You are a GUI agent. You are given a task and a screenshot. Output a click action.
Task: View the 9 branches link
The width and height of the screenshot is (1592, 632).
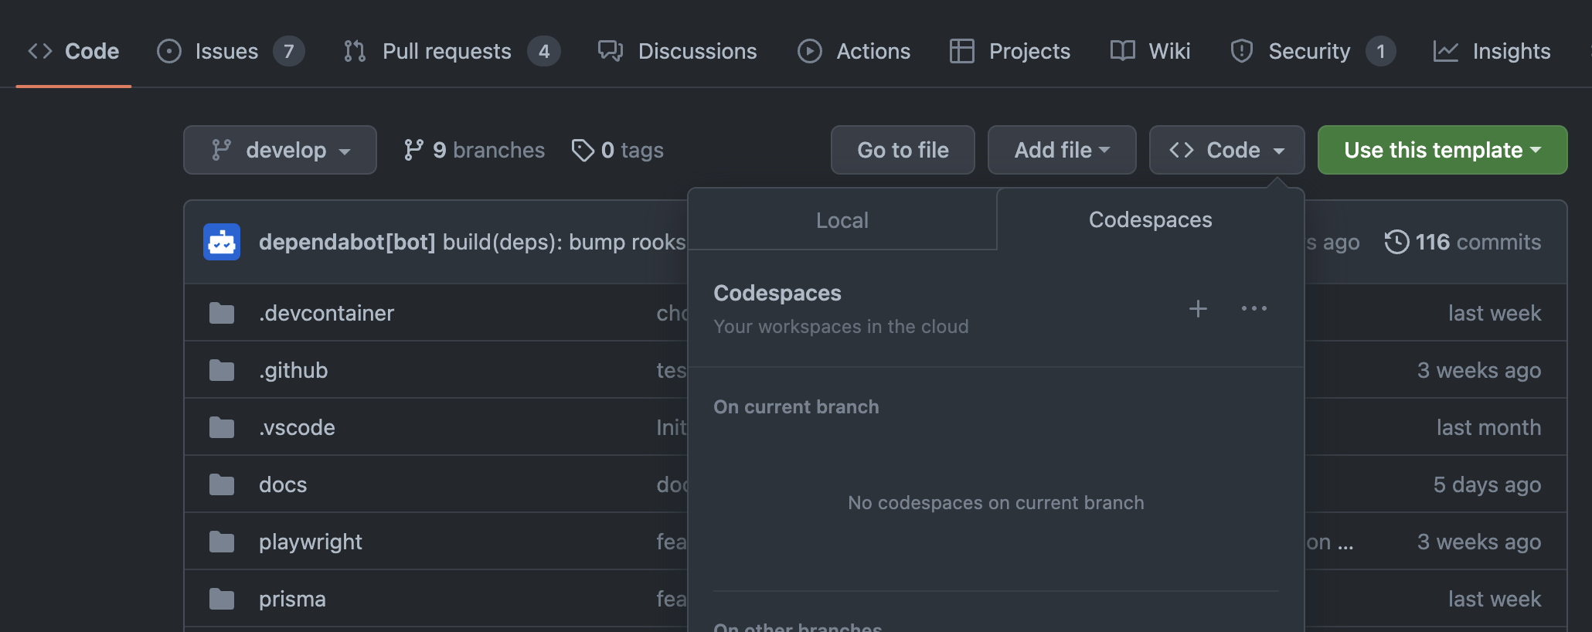(474, 150)
